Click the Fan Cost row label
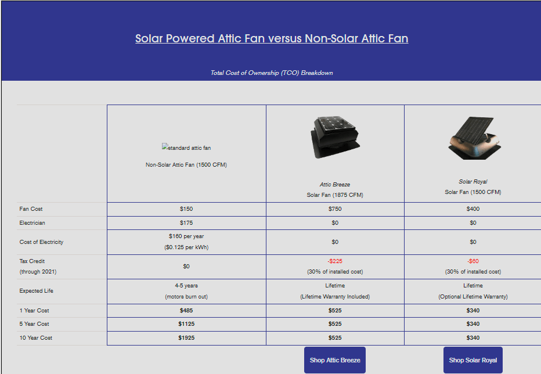This screenshot has width=541, height=374. [31, 208]
